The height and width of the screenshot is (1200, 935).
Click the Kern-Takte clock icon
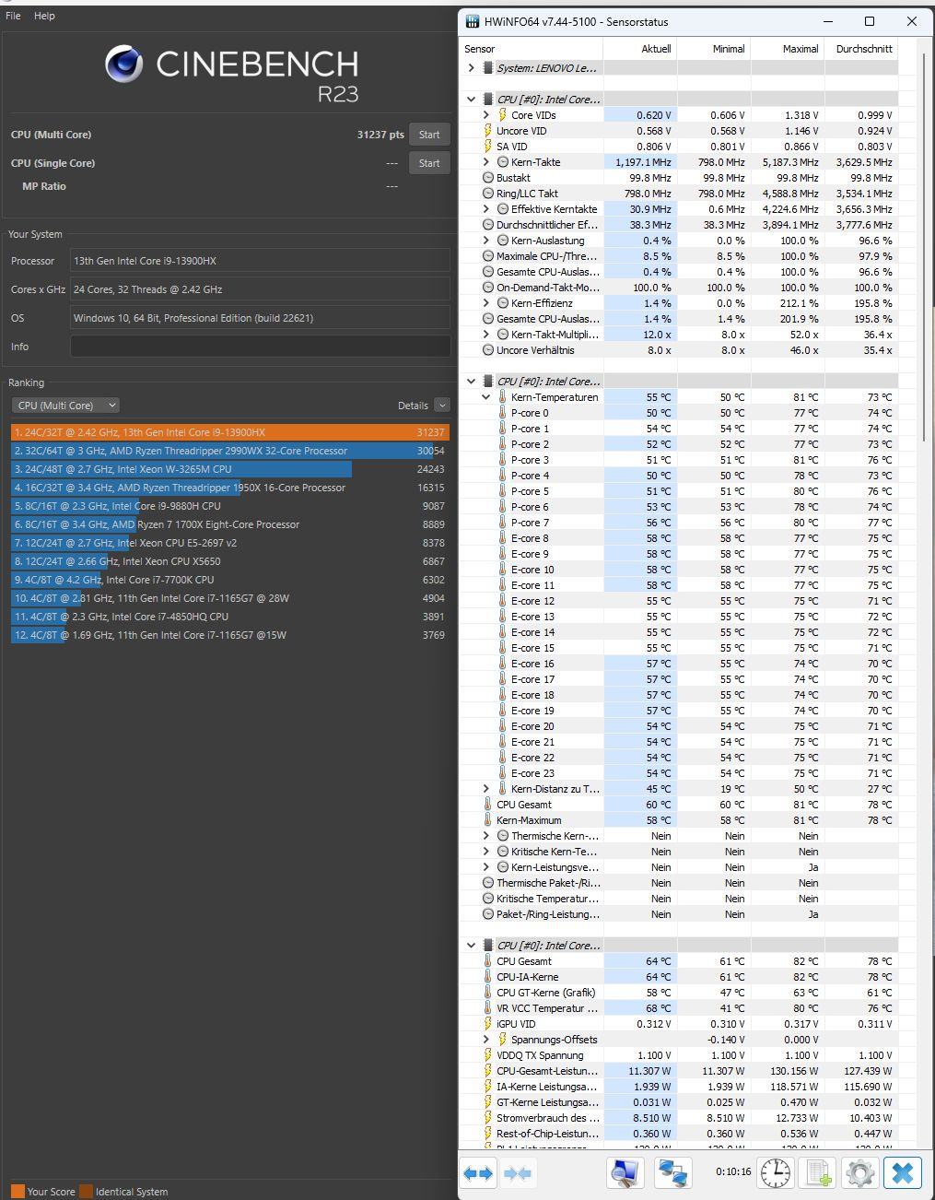pyautogui.click(x=502, y=162)
